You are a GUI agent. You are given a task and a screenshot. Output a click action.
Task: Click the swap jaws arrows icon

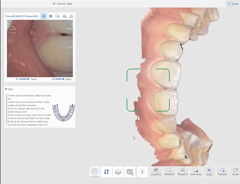pyautogui.click(x=107, y=172)
